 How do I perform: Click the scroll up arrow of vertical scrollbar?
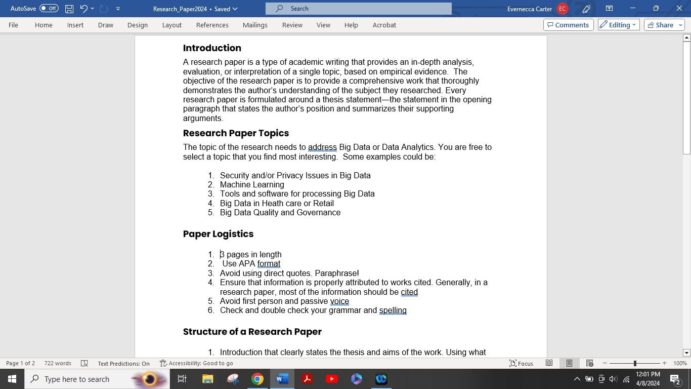(686, 37)
